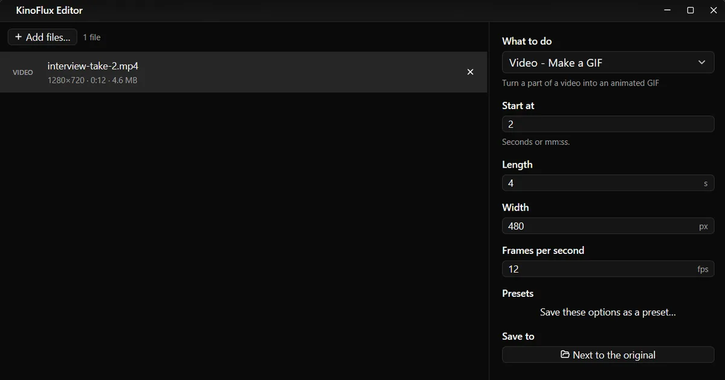The image size is (725, 380).
Task: Close the KinoFlux Editor window
Action: click(x=714, y=10)
